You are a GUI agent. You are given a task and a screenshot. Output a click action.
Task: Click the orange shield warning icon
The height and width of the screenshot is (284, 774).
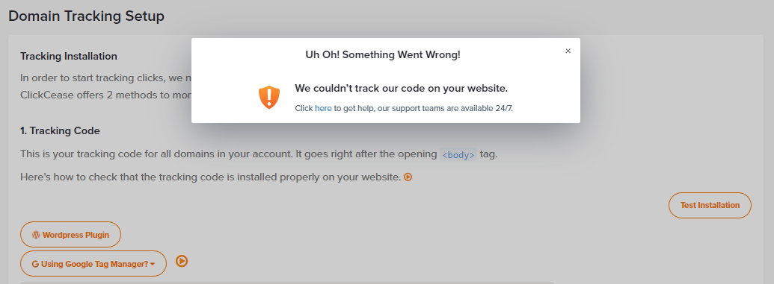[x=269, y=97]
